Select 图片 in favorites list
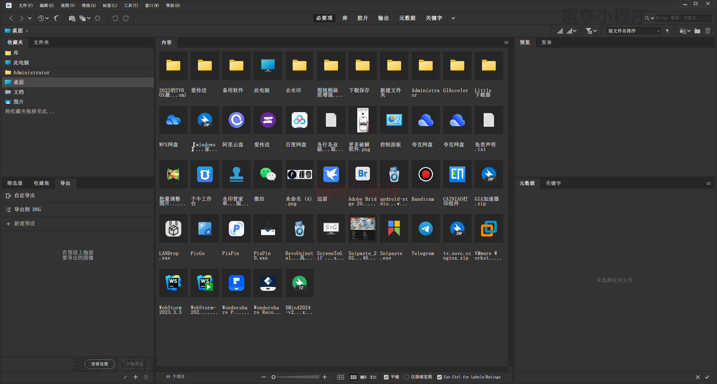This screenshot has width=717, height=384. pyautogui.click(x=78, y=102)
